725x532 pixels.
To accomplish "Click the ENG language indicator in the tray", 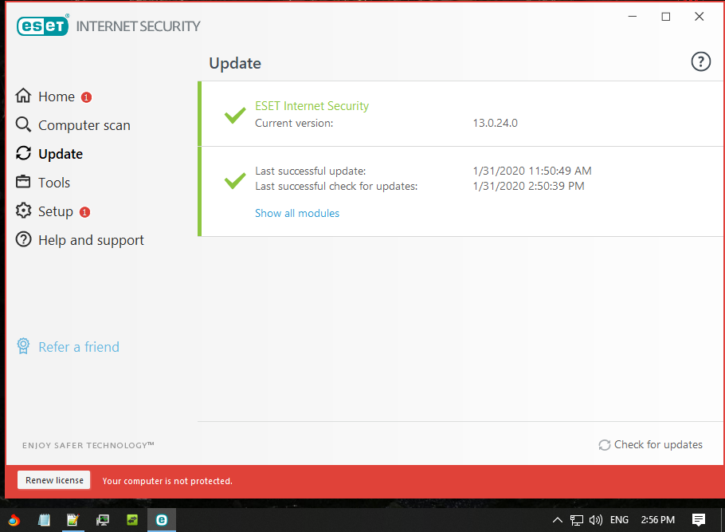I will coord(619,520).
